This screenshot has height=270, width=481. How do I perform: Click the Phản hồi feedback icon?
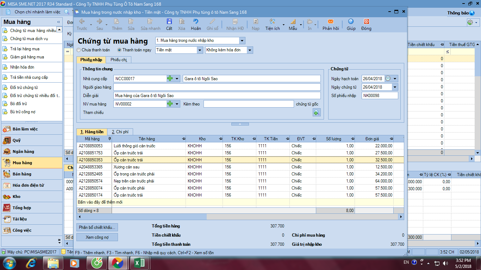[x=331, y=22]
